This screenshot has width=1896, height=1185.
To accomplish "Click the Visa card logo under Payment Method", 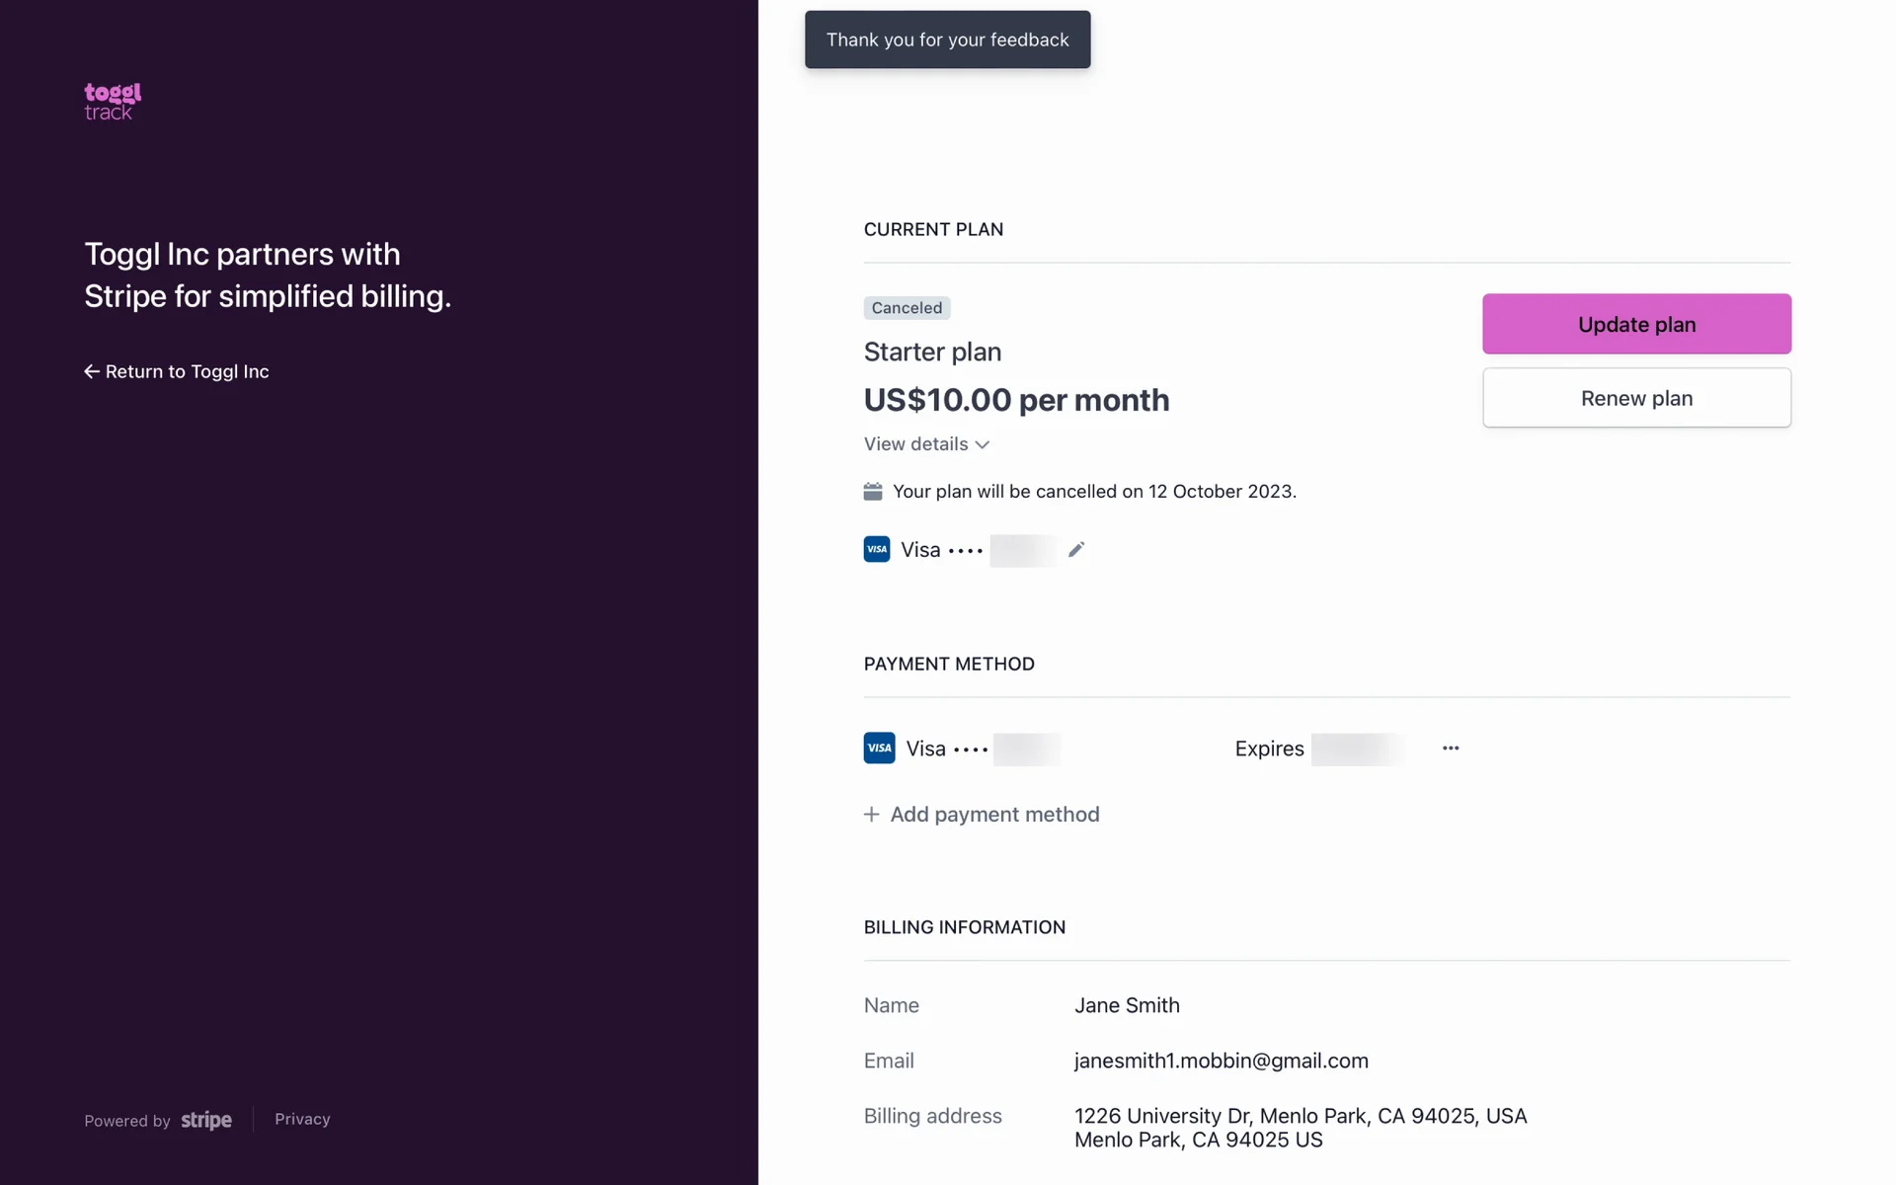I will pyautogui.click(x=879, y=749).
